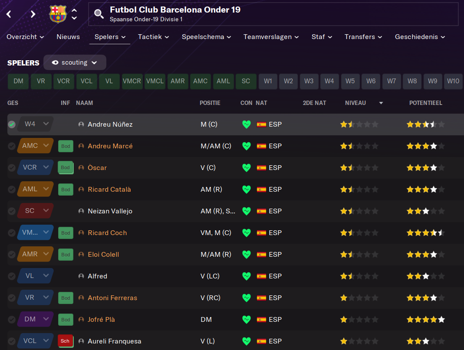Viewport: 464px width, 350px height.
Task: Sort by the POTENTIEEL column header
Action: (x=425, y=103)
